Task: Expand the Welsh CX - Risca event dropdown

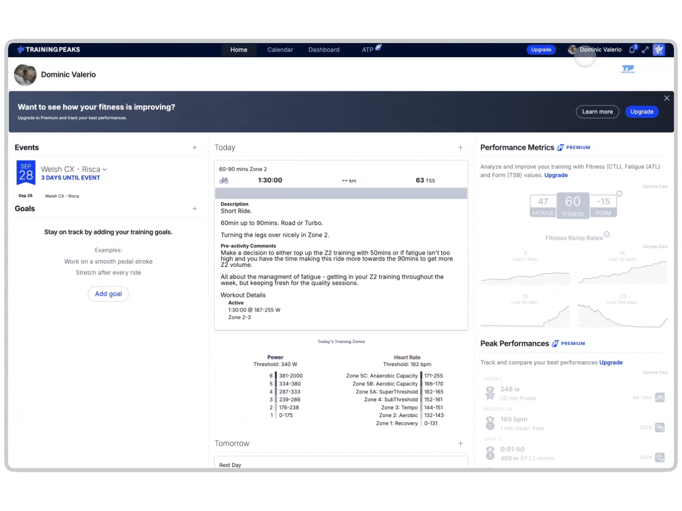Action: coord(105,169)
